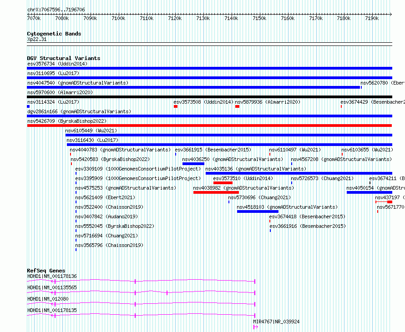Click the RefSeq Genes track heading
The width and height of the screenshot is (405, 332).
point(46,271)
